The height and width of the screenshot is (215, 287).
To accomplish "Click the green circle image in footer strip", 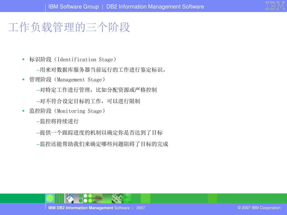I will (50, 198).
